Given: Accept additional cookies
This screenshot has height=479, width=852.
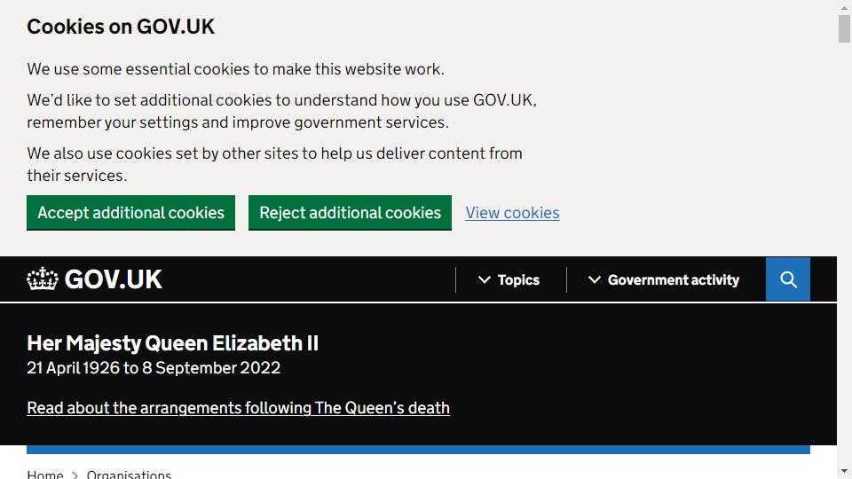Looking at the screenshot, I should 131,212.
